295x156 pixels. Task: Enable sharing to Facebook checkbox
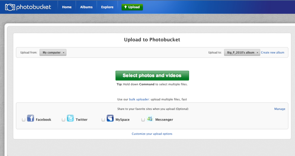tap(23, 120)
